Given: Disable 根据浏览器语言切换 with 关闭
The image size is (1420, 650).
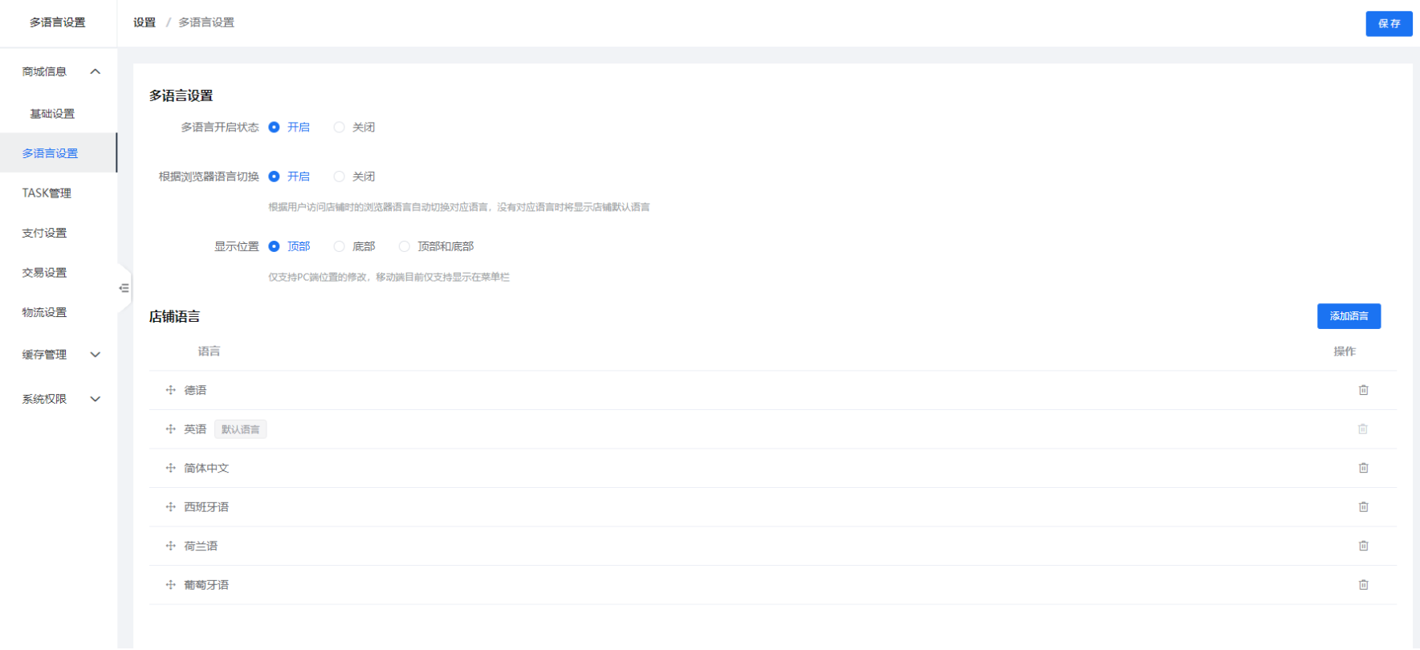Looking at the screenshot, I should coord(354,177).
